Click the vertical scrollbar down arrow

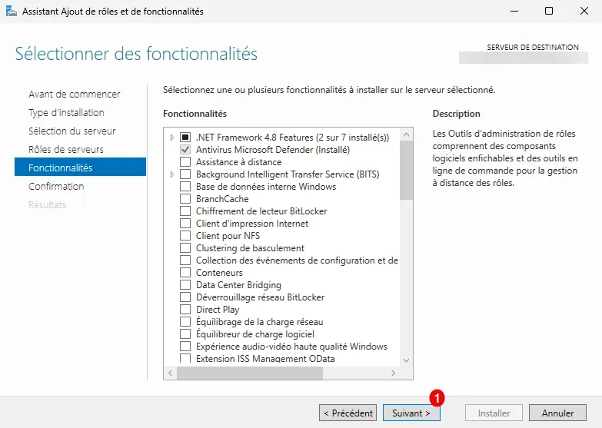point(407,360)
